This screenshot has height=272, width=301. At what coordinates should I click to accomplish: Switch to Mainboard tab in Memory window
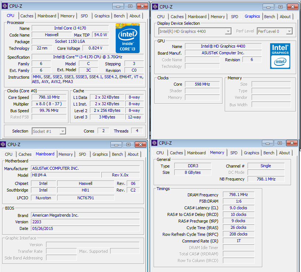point(196,153)
